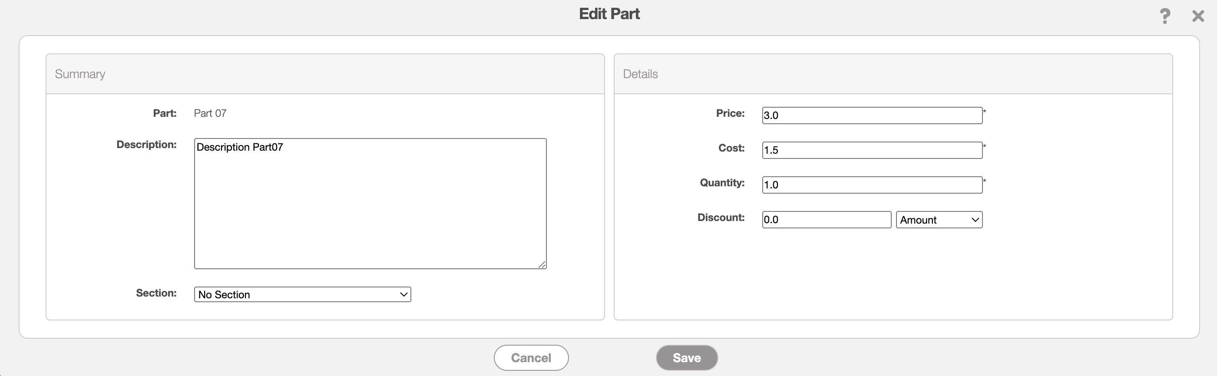The width and height of the screenshot is (1217, 376).
Task: Click the Summary panel header
Action: coord(80,74)
